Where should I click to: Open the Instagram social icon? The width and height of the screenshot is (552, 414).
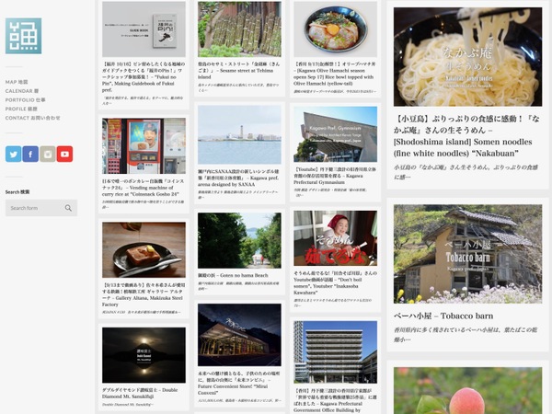(x=48, y=154)
